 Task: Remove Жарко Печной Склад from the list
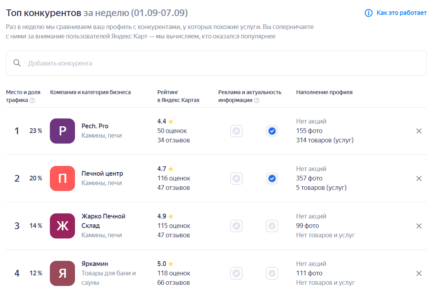coord(419,226)
